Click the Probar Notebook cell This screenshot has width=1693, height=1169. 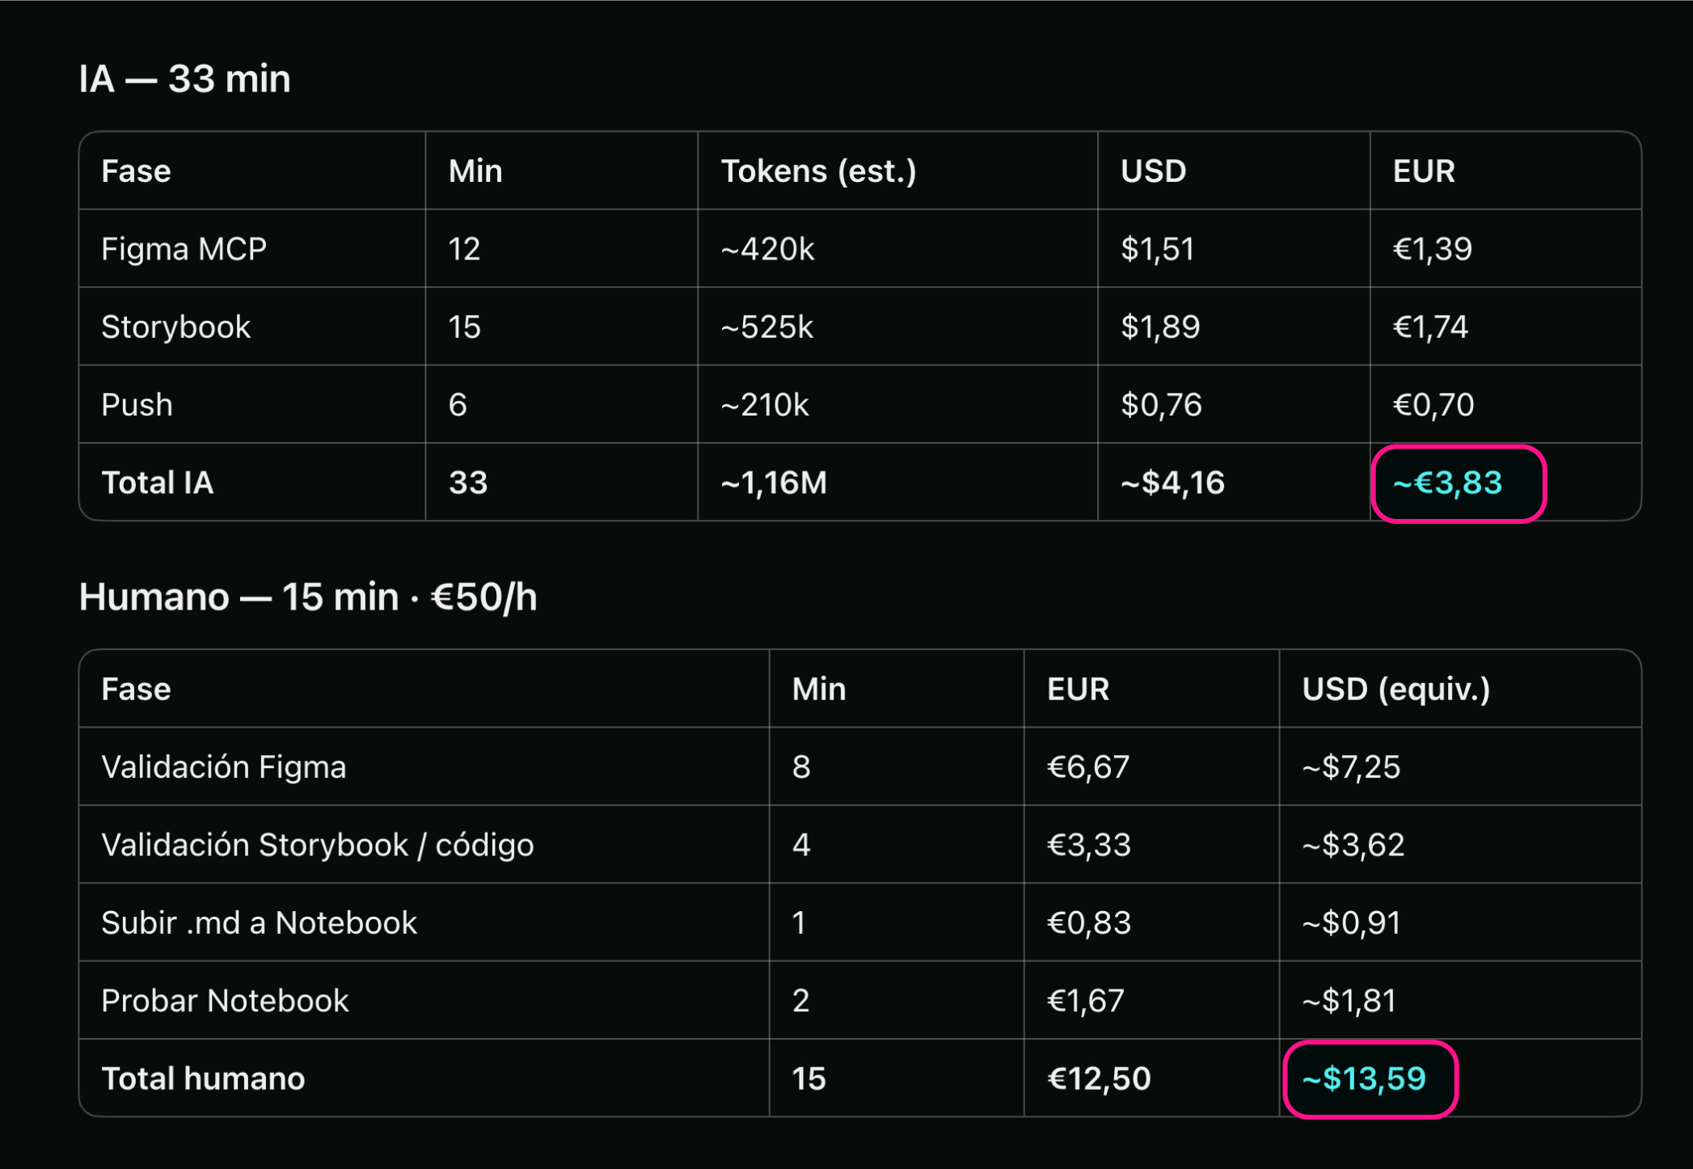pyautogui.click(x=225, y=1001)
